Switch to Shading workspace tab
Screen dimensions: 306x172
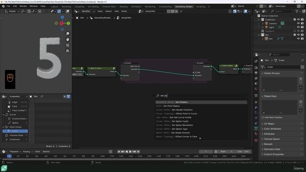pyautogui.click(x=123, y=7)
